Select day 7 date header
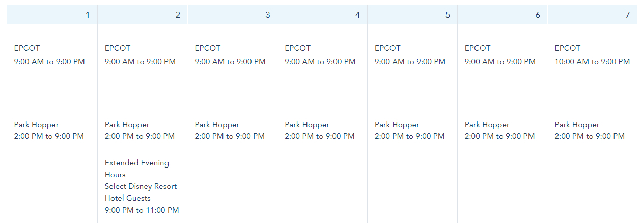 point(627,15)
